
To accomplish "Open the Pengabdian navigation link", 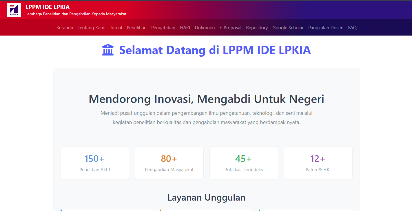I will coord(163,28).
